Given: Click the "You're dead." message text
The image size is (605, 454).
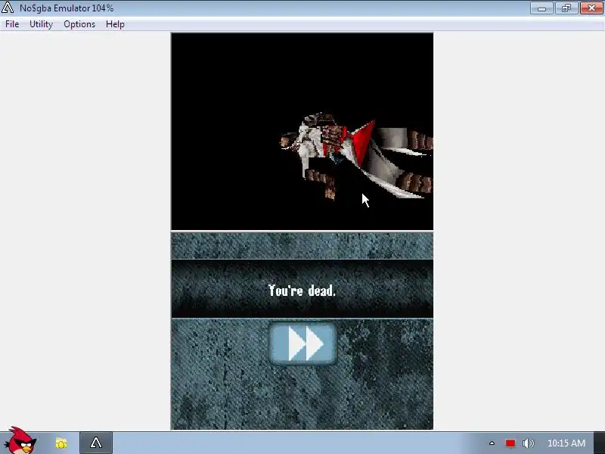Looking at the screenshot, I should pos(302,291).
